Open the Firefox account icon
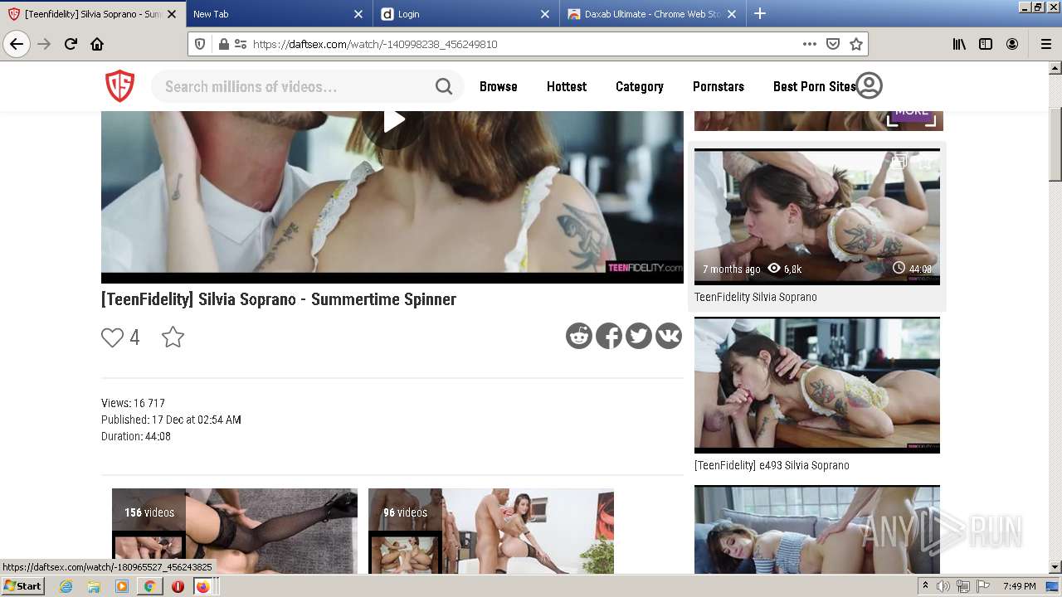Image resolution: width=1062 pixels, height=597 pixels. coord(1012,44)
